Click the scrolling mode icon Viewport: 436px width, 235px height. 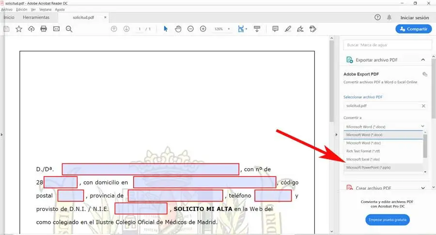tap(257, 29)
